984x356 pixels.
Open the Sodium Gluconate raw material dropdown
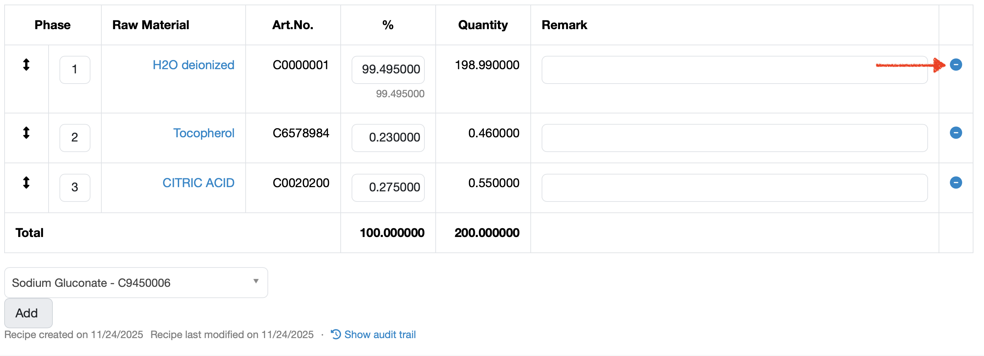click(x=136, y=282)
